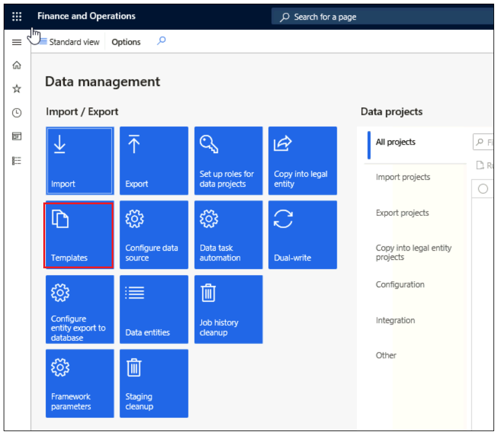The width and height of the screenshot is (499, 433).
Task: Open the Data entities tile
Action: (154, 309)
